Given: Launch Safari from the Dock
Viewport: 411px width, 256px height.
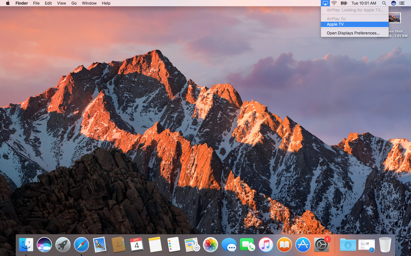Looking at the screenshot, I should [x=81, y=245].
